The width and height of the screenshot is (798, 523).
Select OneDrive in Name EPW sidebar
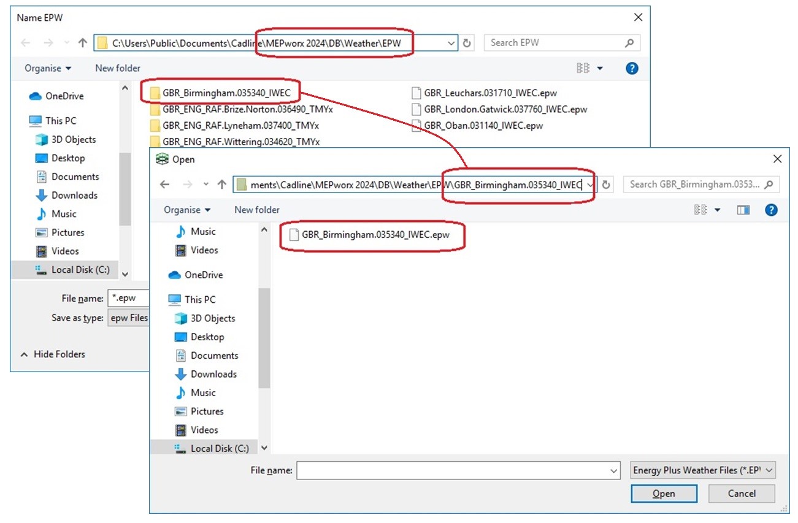coord(56,96)
